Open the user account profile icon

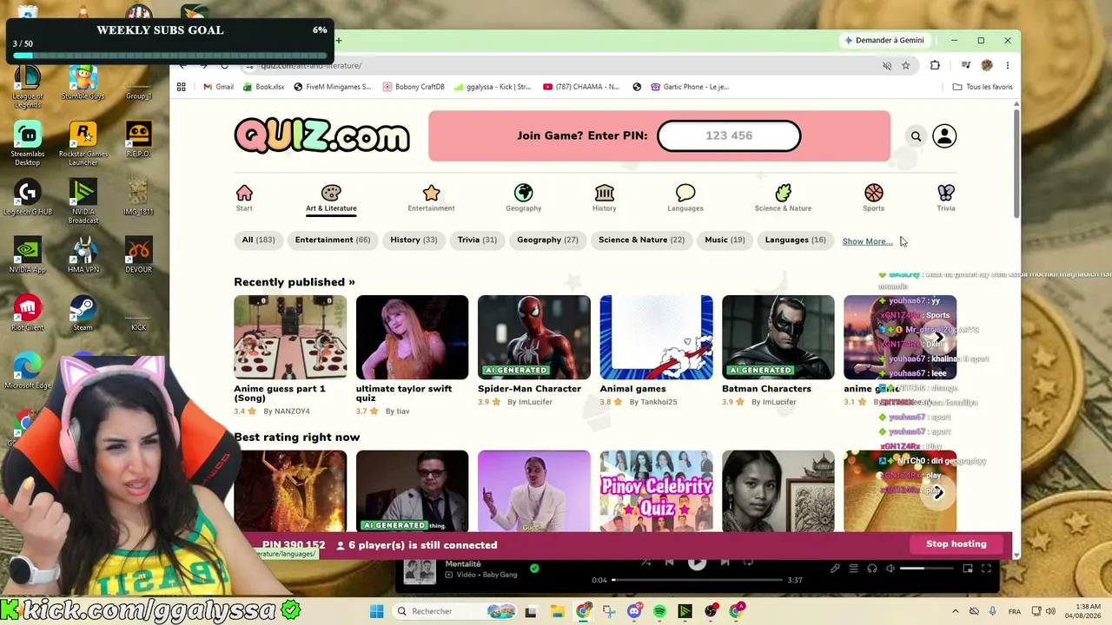944,136
